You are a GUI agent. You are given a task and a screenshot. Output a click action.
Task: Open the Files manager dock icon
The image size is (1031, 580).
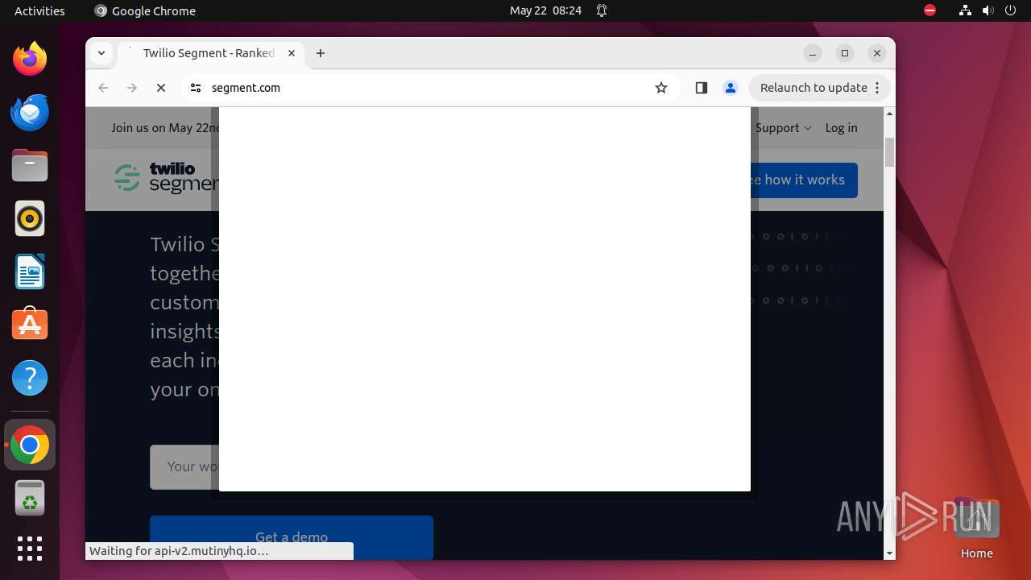coord(30,165)
